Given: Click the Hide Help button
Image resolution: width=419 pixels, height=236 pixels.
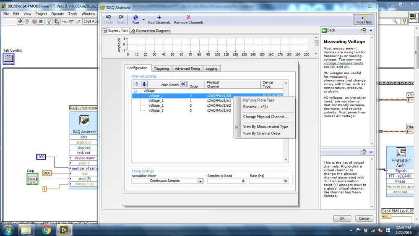Looking at the screenshot, I should [x=363, y=19].
